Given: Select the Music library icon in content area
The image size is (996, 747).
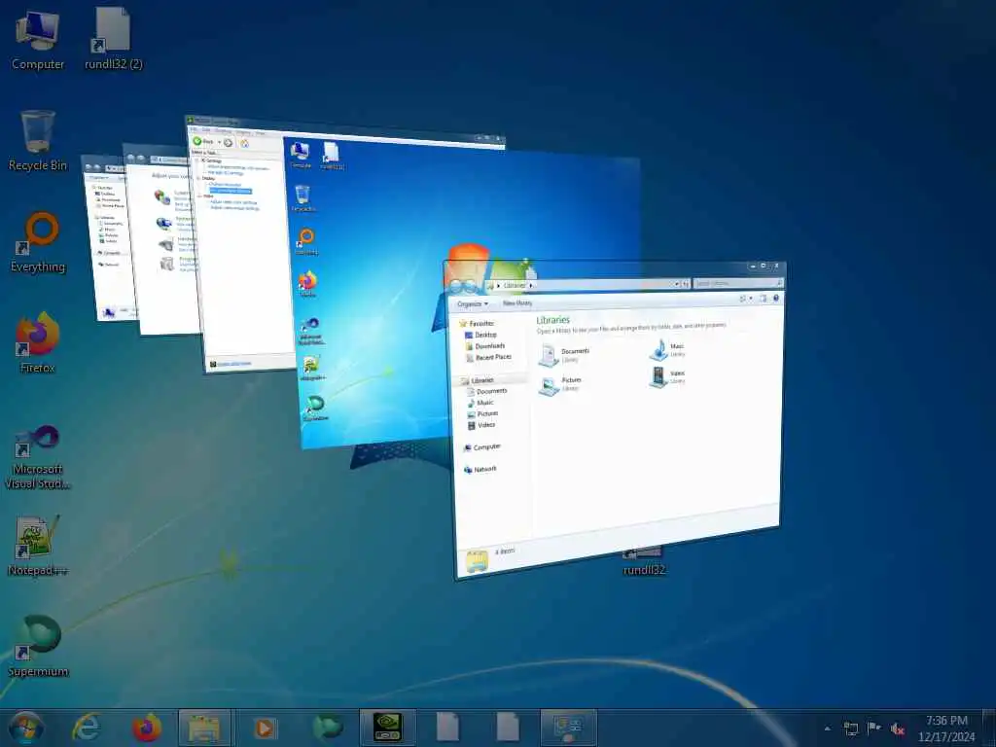Looking at the screenshot, I should point(667,349).
